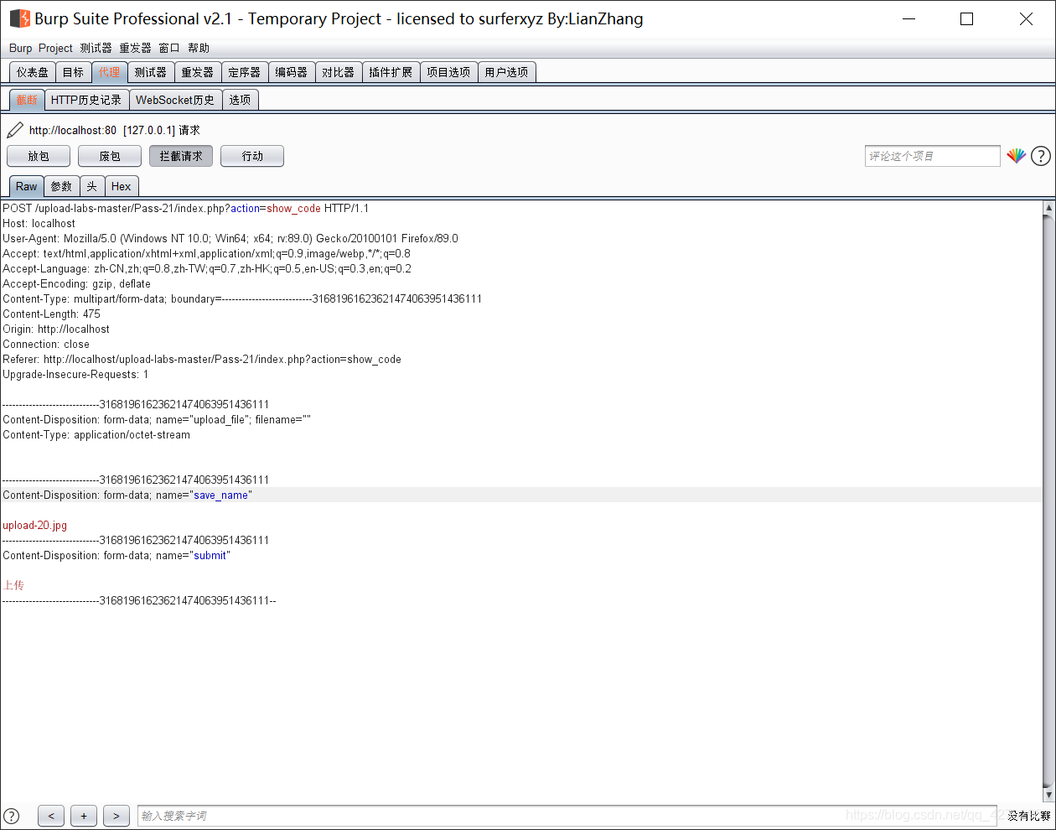Viewport: 1056px width, 830px height.
Task: Click the name="submit" line
Action: [116, 556]
